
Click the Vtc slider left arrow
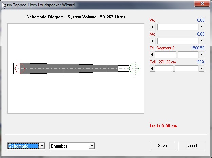point(152,27)
